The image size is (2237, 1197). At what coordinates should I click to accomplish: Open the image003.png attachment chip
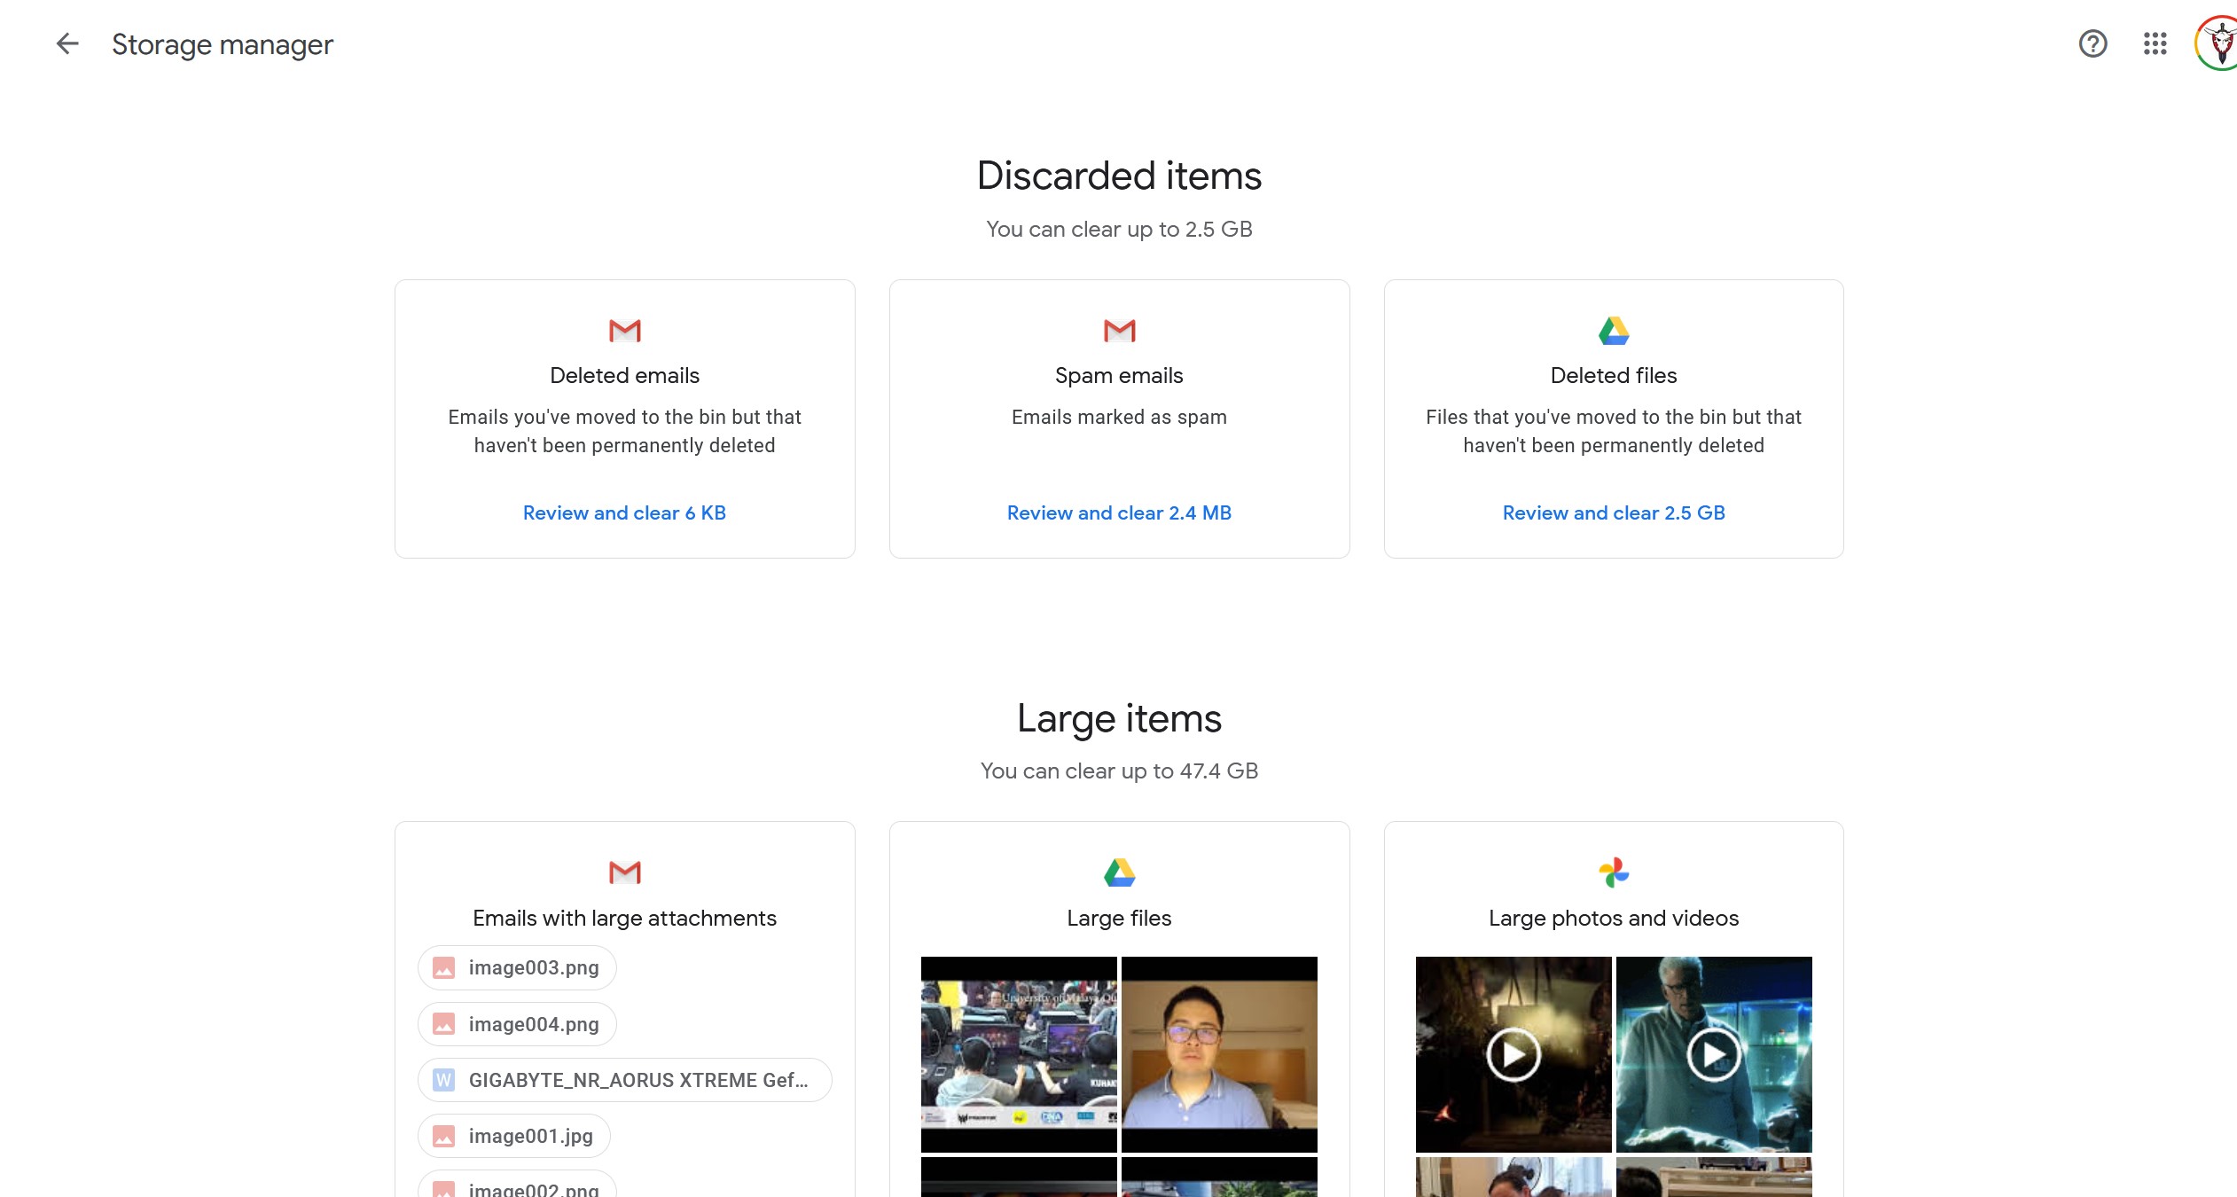click(x=517, y=967)
